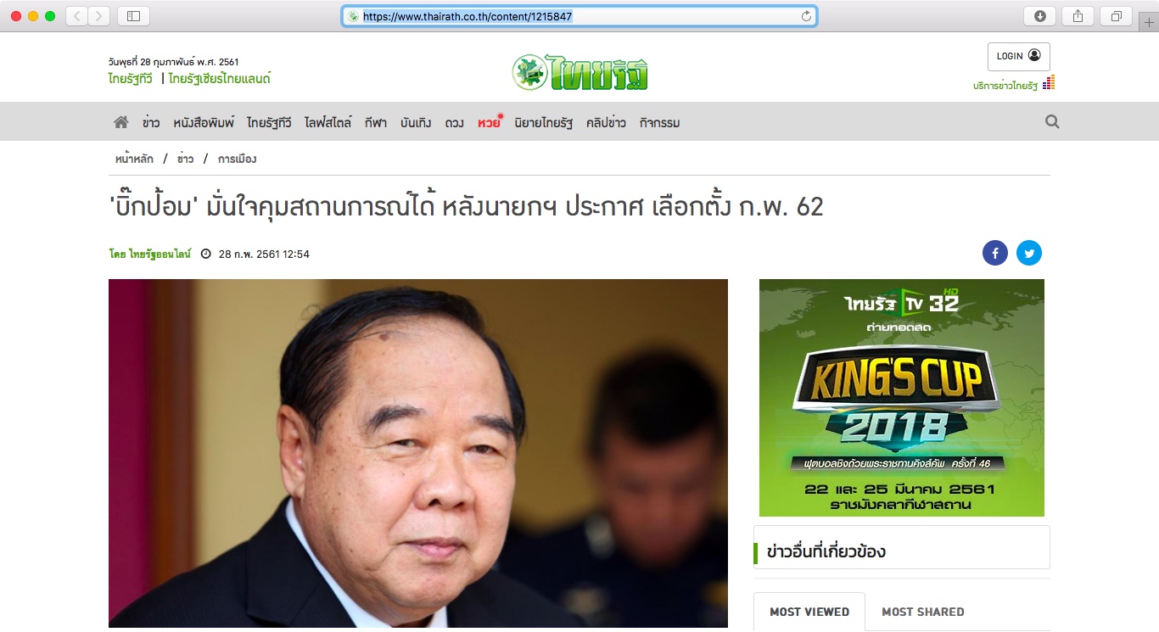The height and width of the screenshot is (632, 1159).
Task: Go back with Safari back arrow
Action: coord(77,16)
